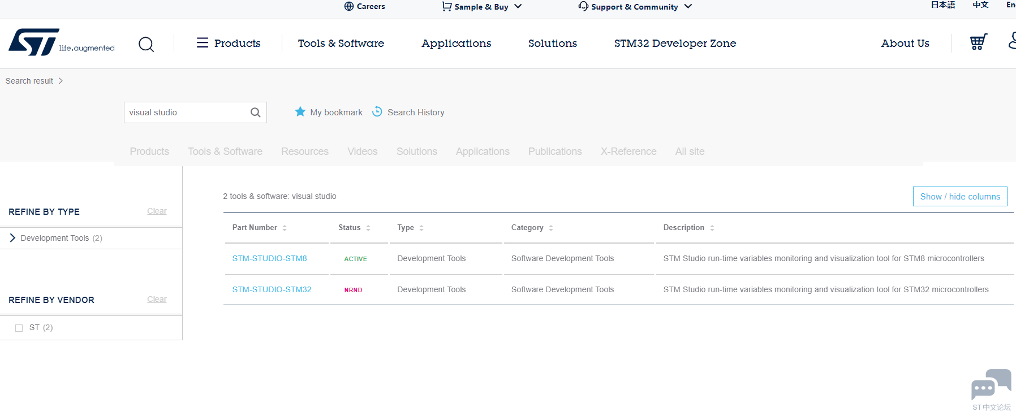Viewport: 1016px width, 416px height.
Task: Clear the Refine by Vendor filter
Action: [x=157, y=299]
